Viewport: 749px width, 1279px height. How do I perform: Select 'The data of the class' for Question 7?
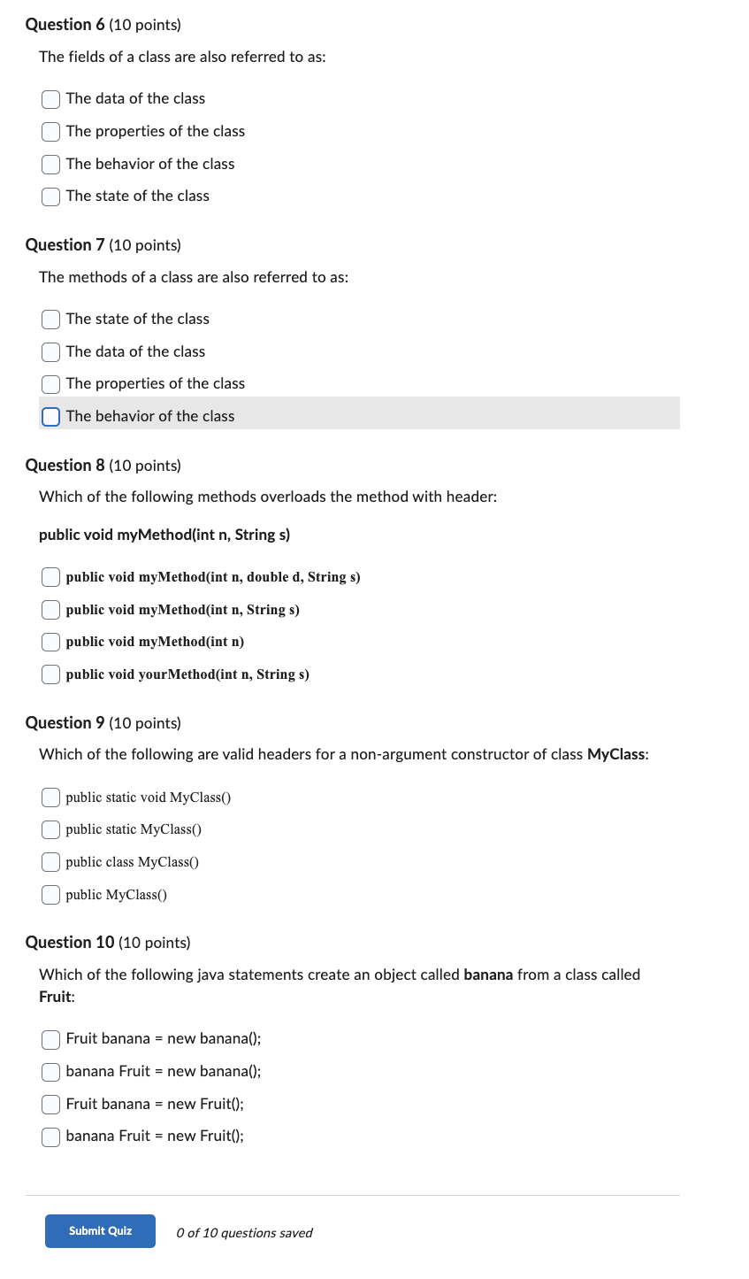(x=50, y=351)
